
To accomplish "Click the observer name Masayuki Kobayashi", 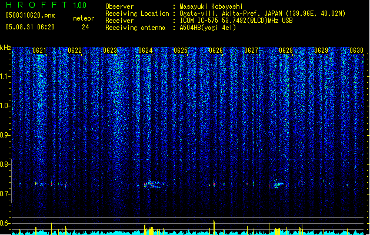I will (211, 6).
